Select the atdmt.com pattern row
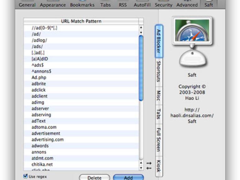240x180 pixels. pos(81,158)
